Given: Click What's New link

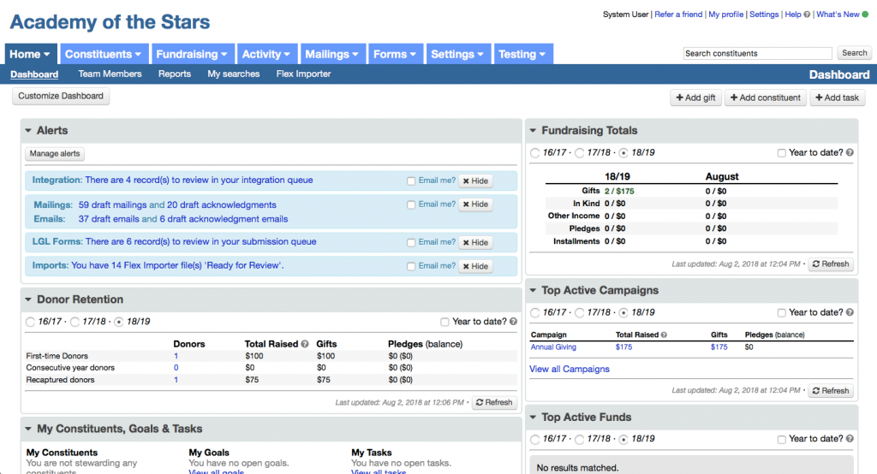Looking at the screenshot, I should click(x=838, y=15).
